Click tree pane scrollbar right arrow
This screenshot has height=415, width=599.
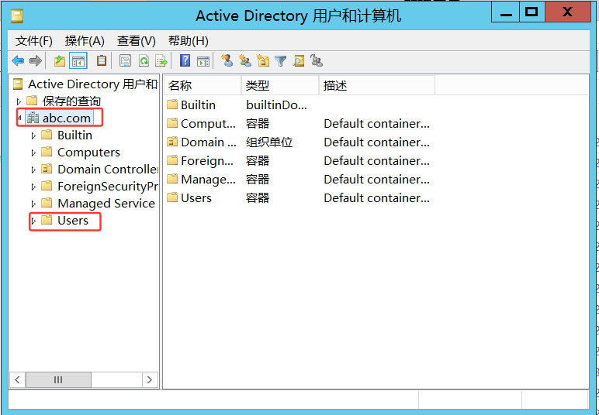click(150, 379)
